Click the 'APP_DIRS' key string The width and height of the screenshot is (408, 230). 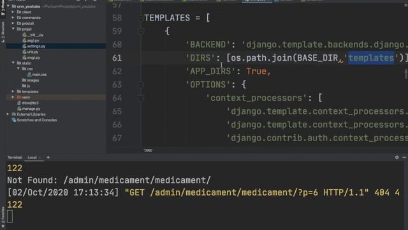click(210, 71)
